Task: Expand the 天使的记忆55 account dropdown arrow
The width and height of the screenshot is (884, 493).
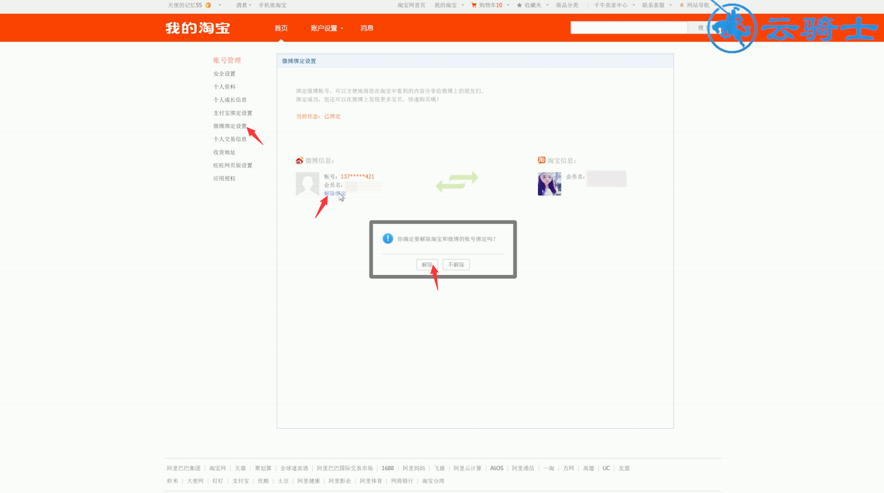Action: pos(219,5)
